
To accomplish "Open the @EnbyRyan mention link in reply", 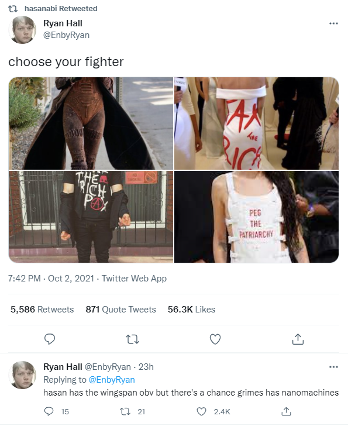I will tap(112, 380).
